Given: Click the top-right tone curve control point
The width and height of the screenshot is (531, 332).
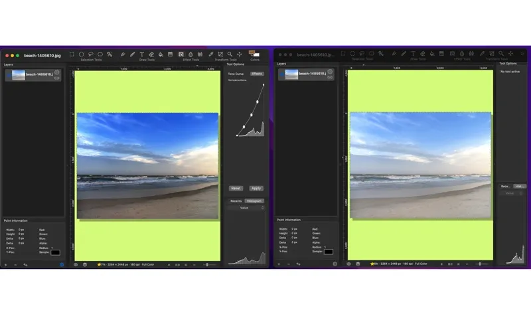Looking at the screenshot, I should click(264, 85).
